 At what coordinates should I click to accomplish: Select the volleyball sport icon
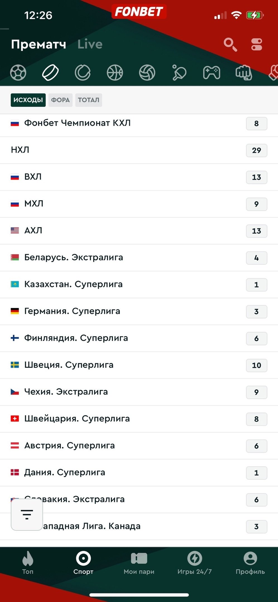[147, 73]
